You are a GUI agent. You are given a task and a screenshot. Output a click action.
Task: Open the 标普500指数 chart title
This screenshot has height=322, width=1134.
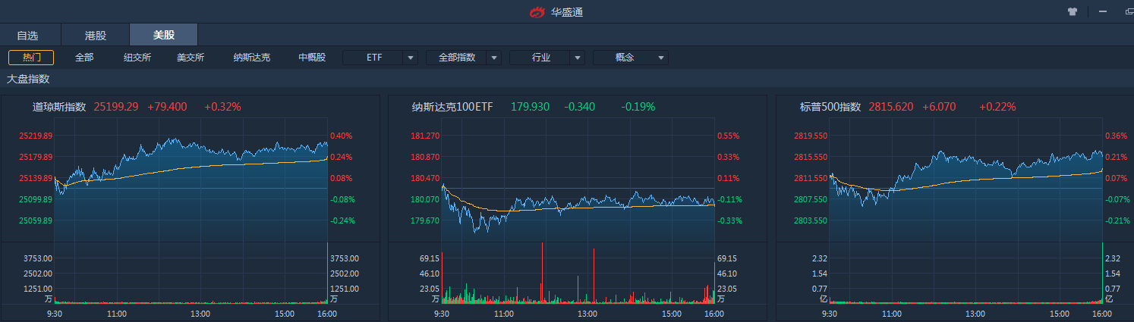830,107
